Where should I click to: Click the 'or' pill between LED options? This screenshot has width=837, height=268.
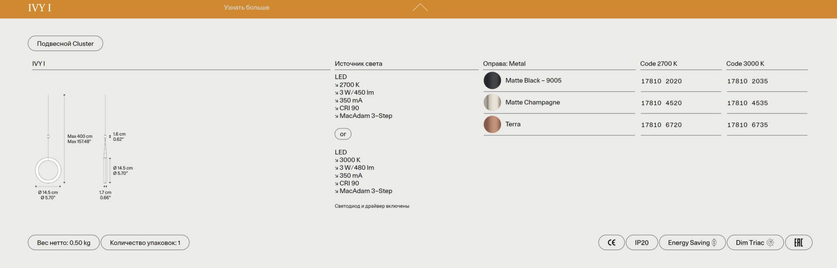click(343, 134)
